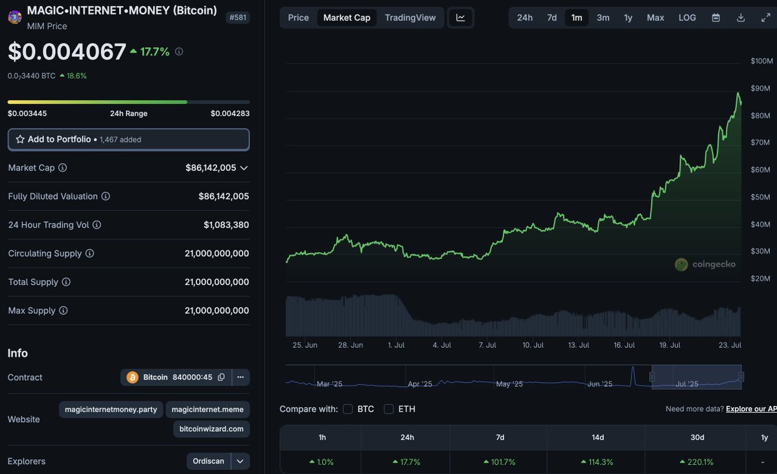Select the 1m time range
Screen dimensions: 777x474
[x=577, y=18]
